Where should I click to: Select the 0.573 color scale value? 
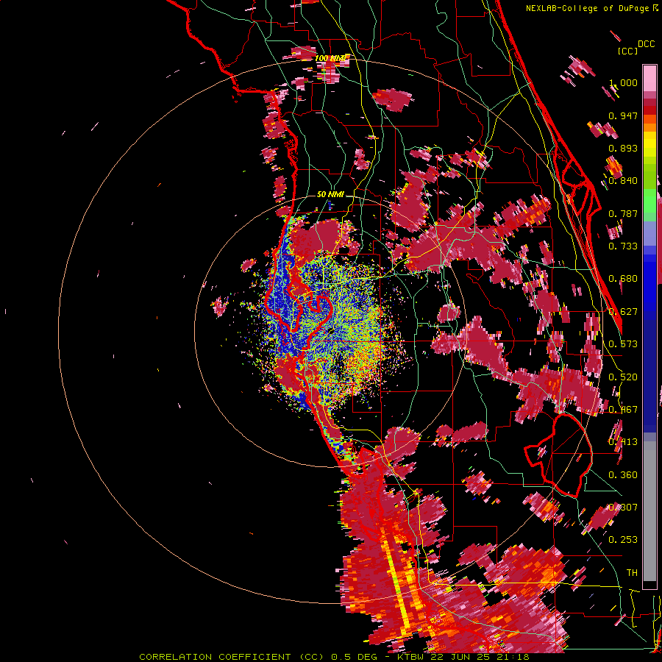tap(623, 344)
